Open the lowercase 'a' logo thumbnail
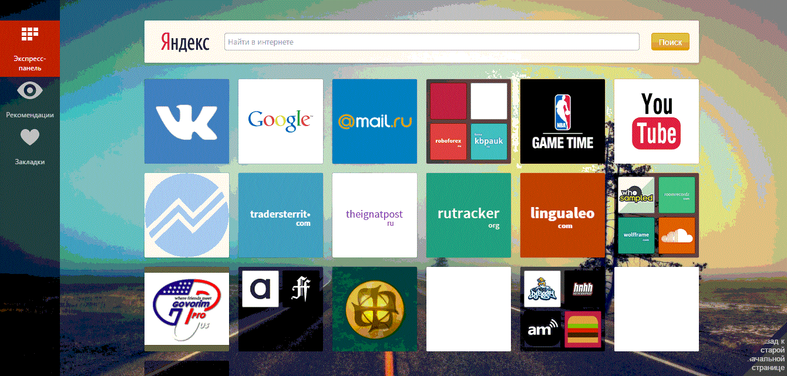Screen dimensions: 787x376 [261, 289]
